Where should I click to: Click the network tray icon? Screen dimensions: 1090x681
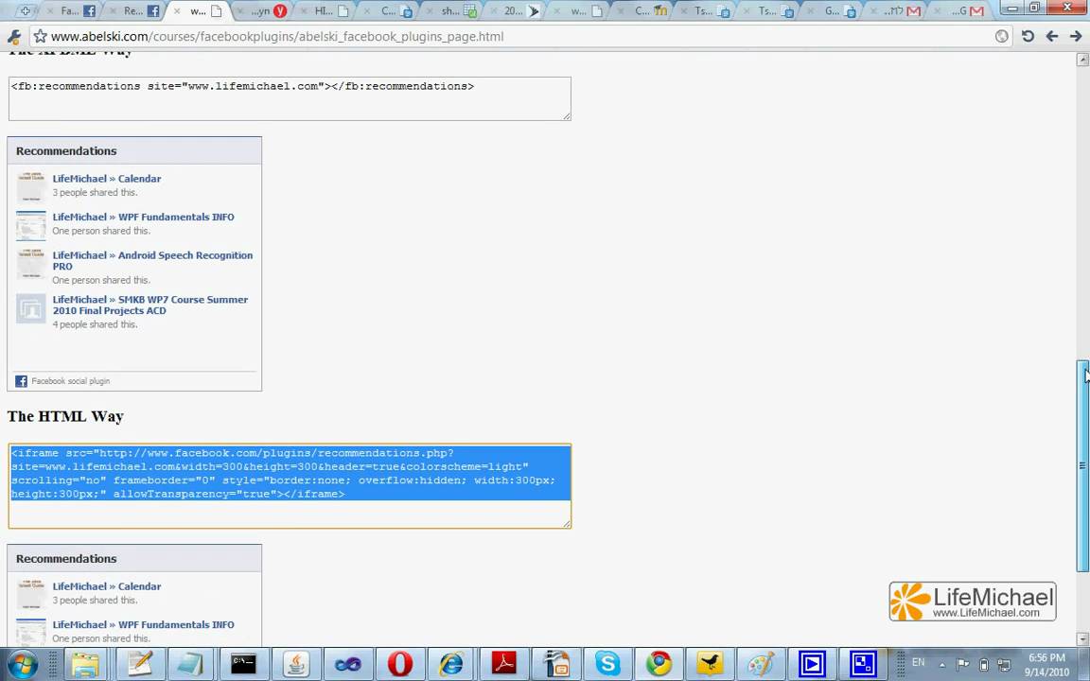[x=1004, y=664]
